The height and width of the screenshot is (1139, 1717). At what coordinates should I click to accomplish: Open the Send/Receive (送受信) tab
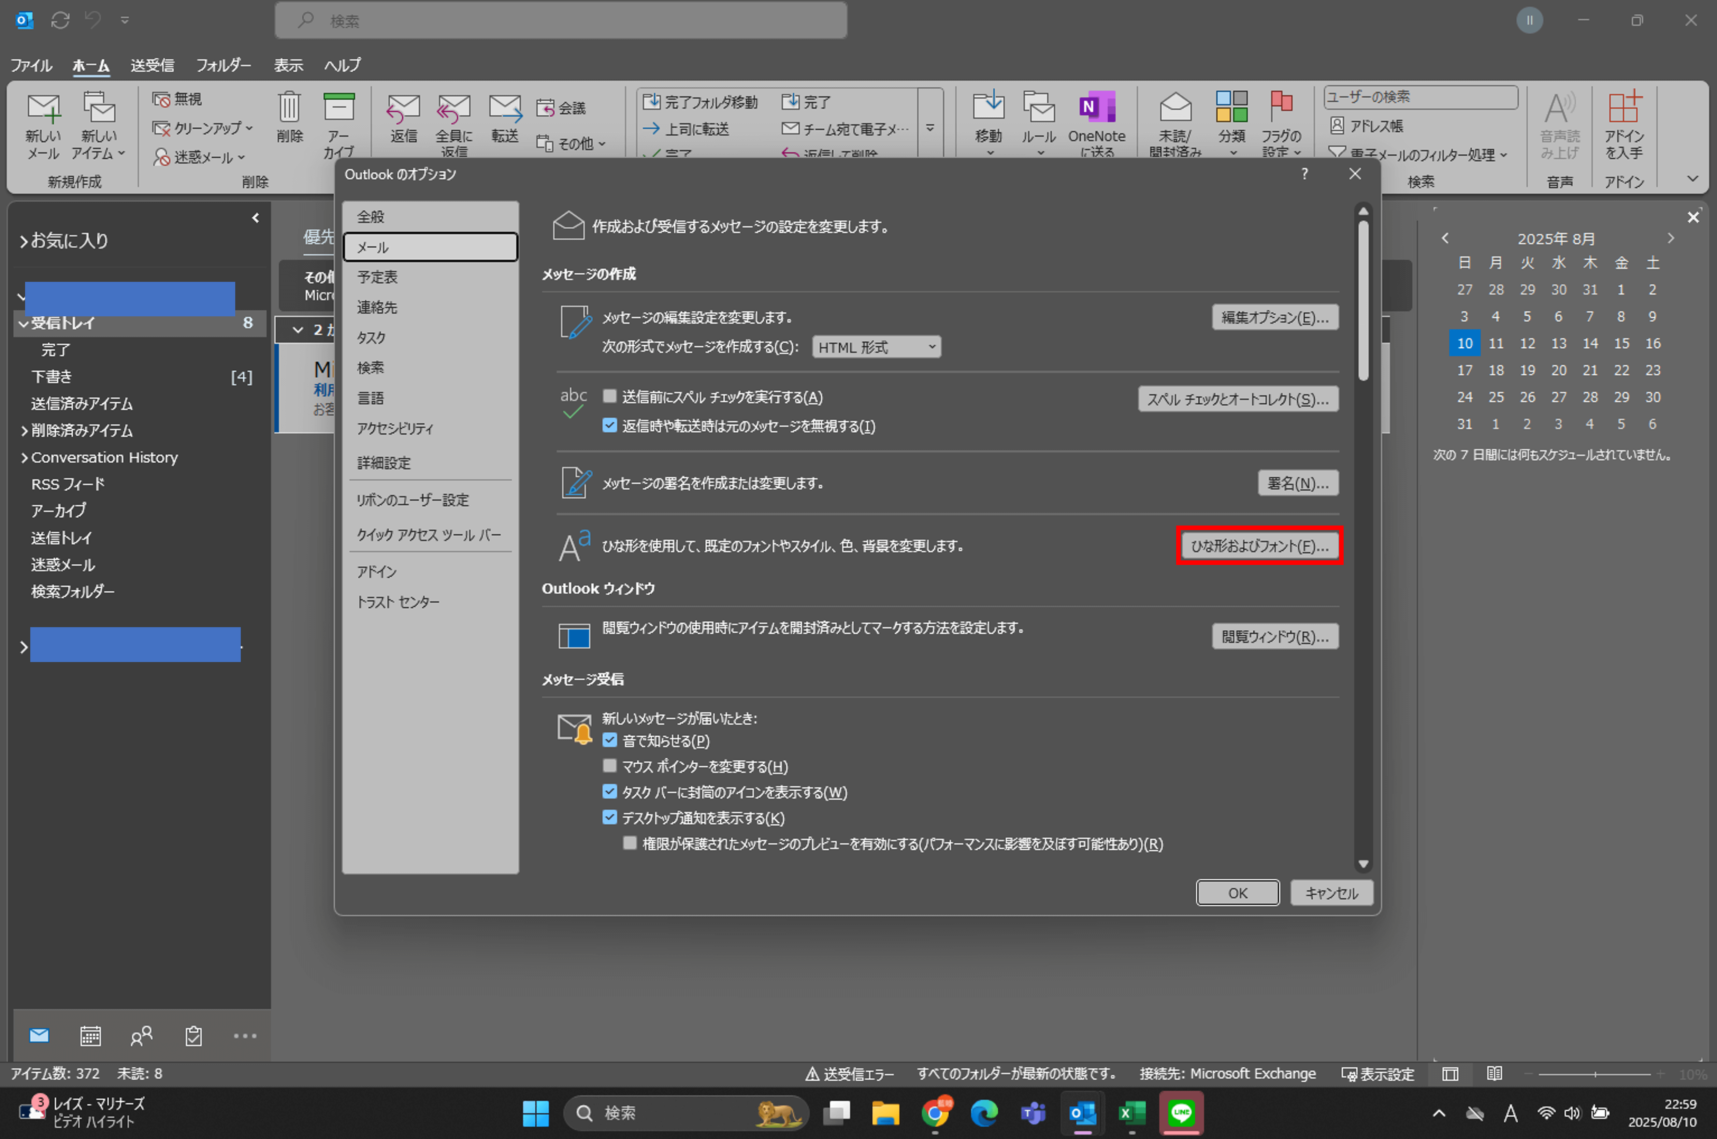click(x=152, y=65)
